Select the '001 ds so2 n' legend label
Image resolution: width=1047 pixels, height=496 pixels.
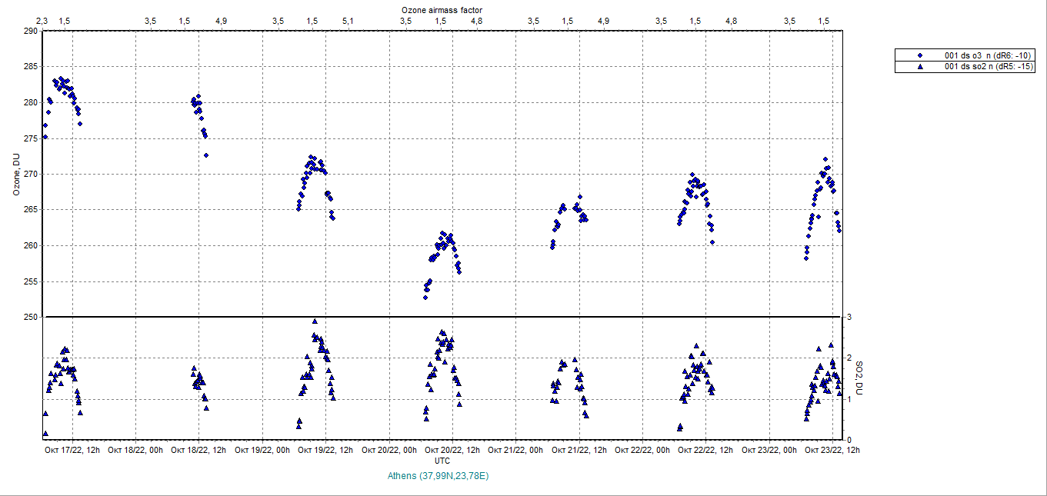pos(988,67)
